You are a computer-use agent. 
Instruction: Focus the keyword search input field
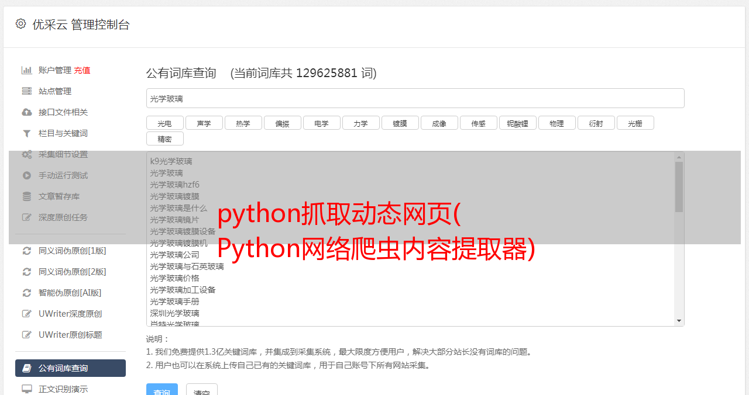click(415, 98)
